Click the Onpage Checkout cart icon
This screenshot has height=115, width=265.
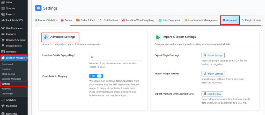click(x=3, y=40)
